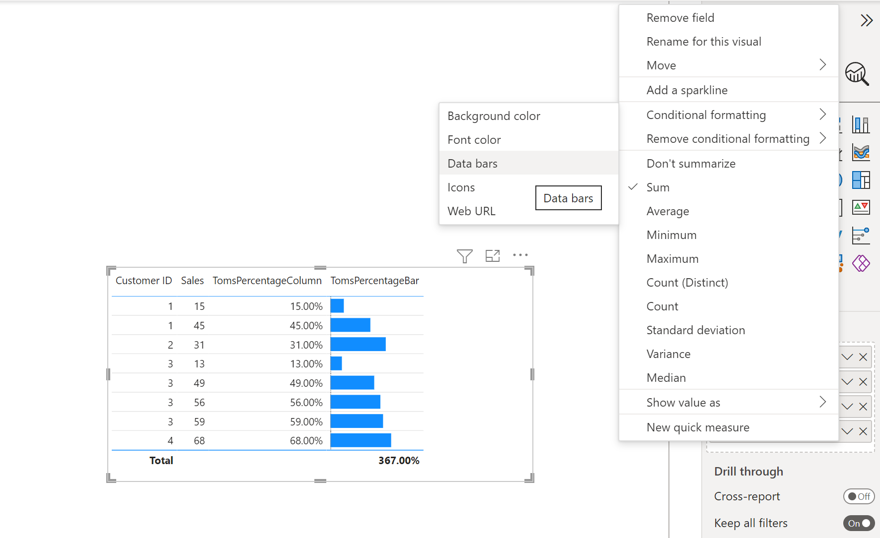Viewport: 880px width, 538px height.
Task: Sort by the TomsPercentageColumn header
Action: click(267, 281)
